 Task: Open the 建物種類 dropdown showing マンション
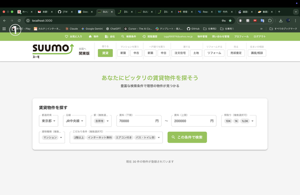pyautogui.click(x=52, y=137)
